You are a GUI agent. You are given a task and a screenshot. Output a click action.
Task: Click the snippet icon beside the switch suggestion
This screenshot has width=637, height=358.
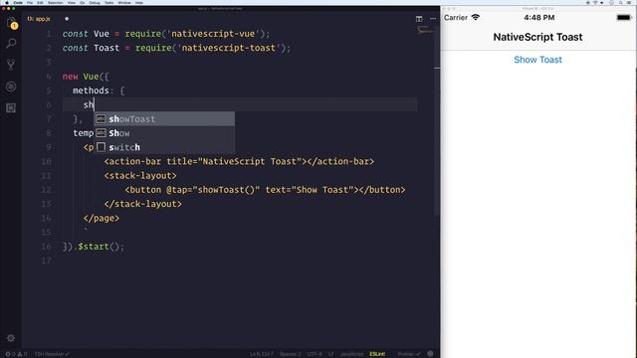(101, 147)
